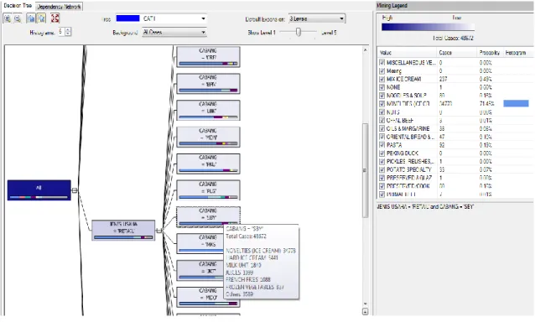The width and height of the screenshot is (535, 322).
Task: Click the Show Level slider handle
Action: (x=299, y=32)
